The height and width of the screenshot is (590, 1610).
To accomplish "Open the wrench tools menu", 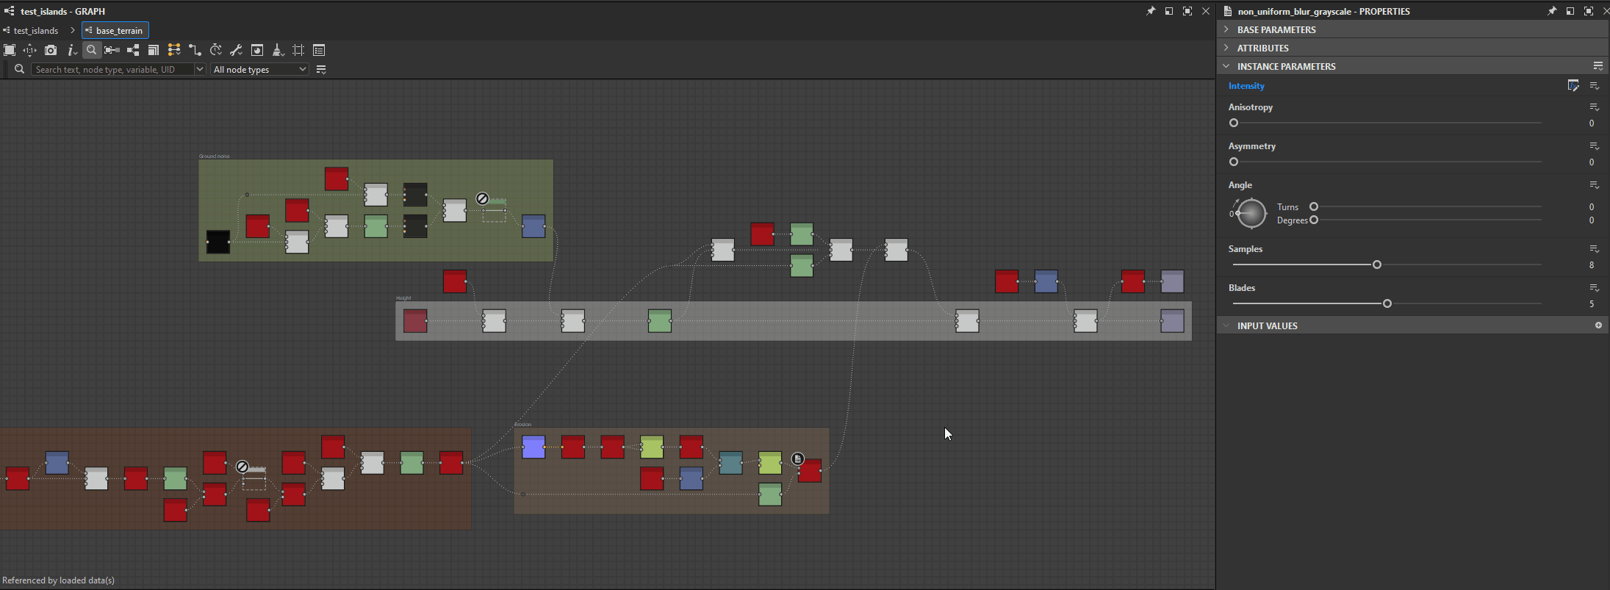I will [236, 50].
